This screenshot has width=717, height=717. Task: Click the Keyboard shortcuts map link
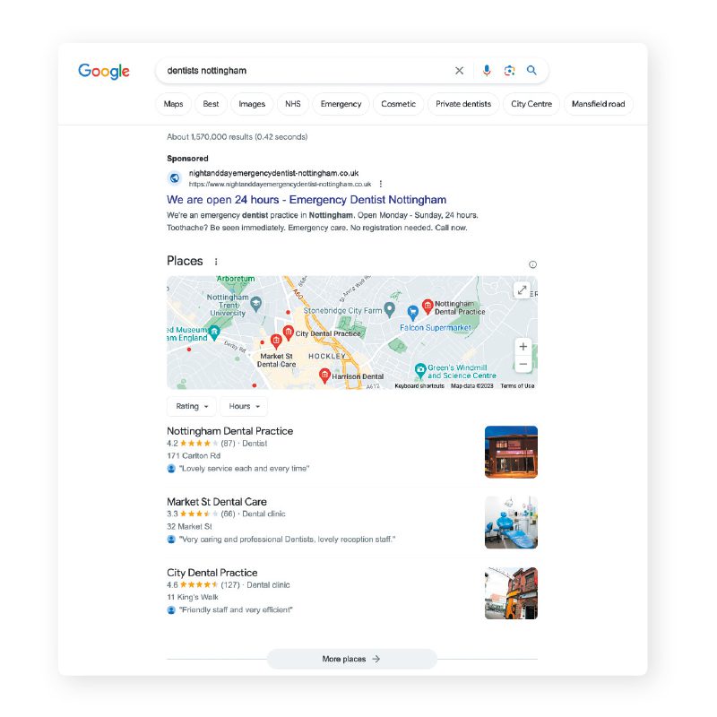pyautogui.click(x=419, y=386)
